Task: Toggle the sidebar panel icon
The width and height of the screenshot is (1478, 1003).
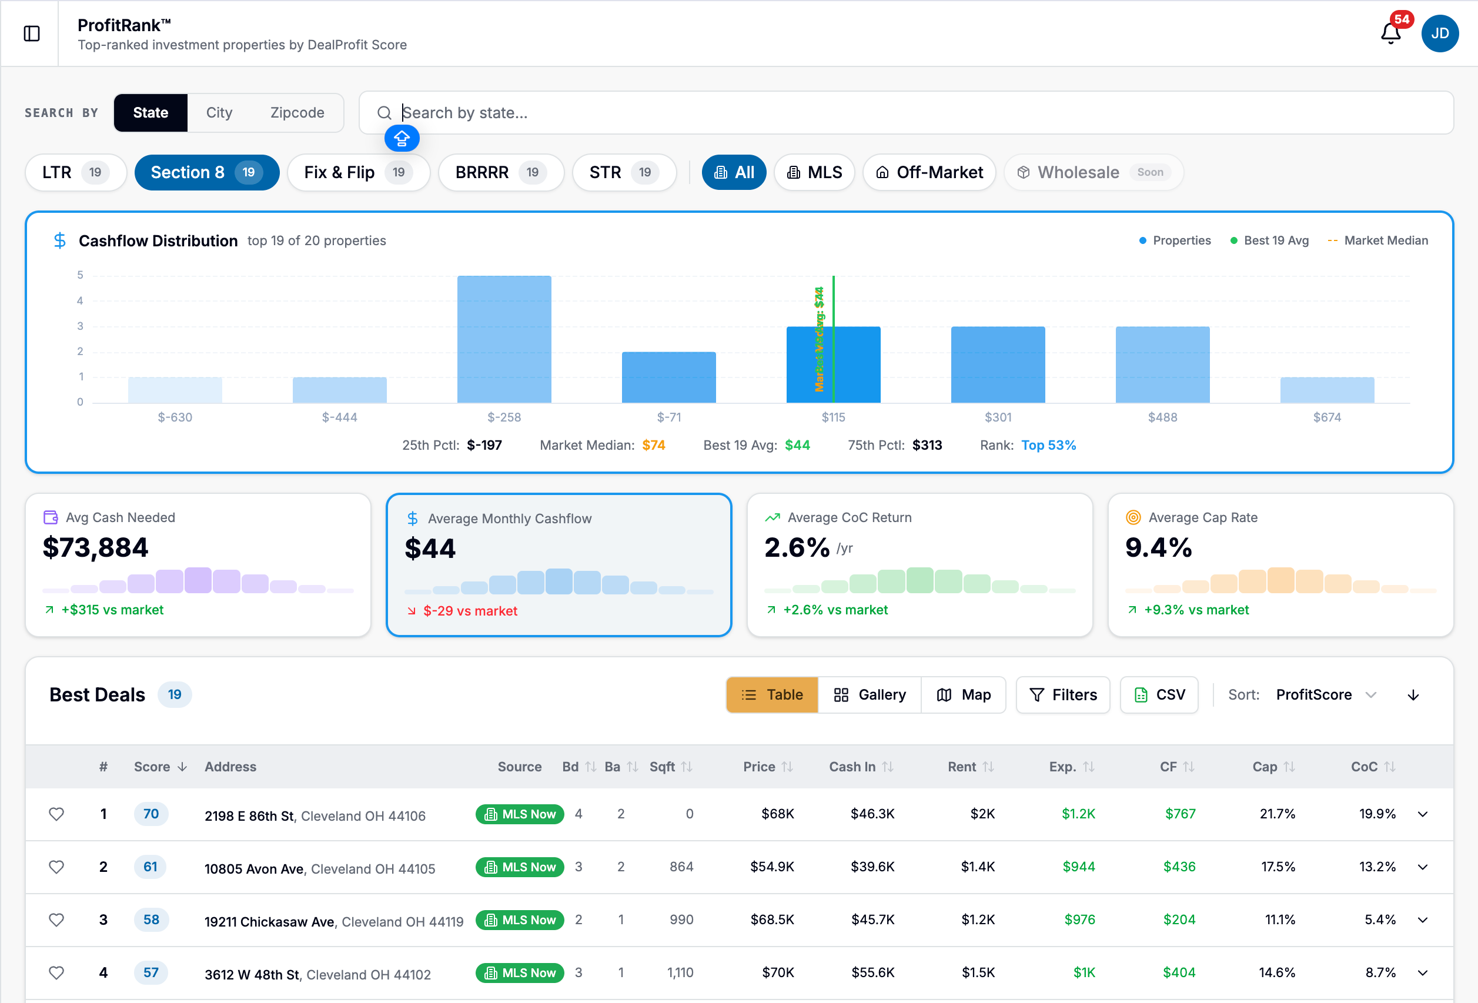Action: (31, 33)
